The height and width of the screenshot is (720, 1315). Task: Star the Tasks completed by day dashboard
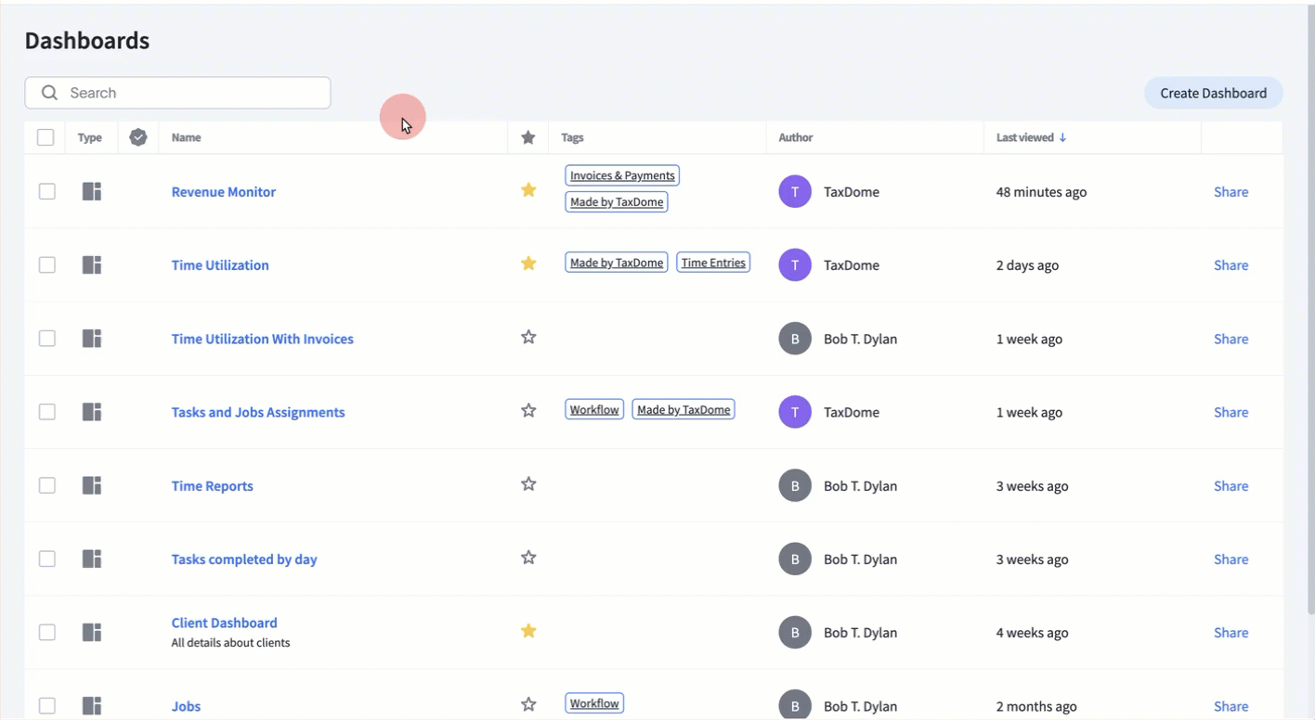click(x=528, y=559)
